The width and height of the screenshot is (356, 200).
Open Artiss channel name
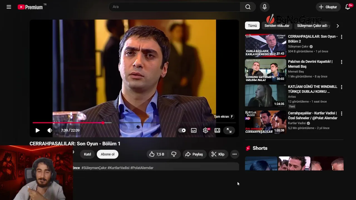[292, 97]
